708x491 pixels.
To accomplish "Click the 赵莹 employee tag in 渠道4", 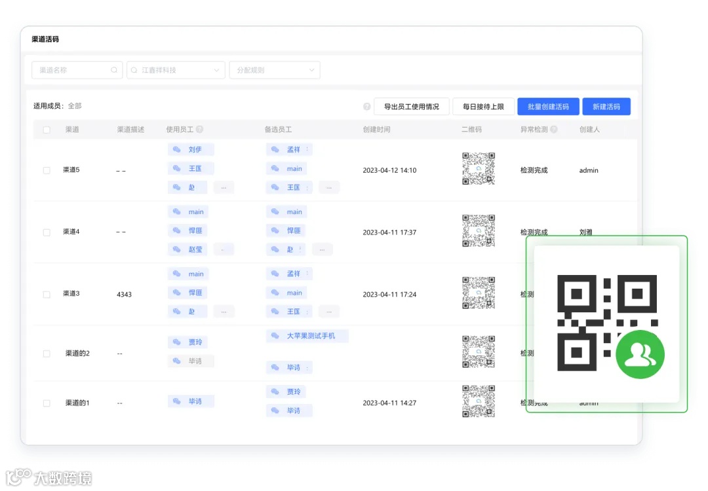I will pyautogui.click(x=188, y=249).
